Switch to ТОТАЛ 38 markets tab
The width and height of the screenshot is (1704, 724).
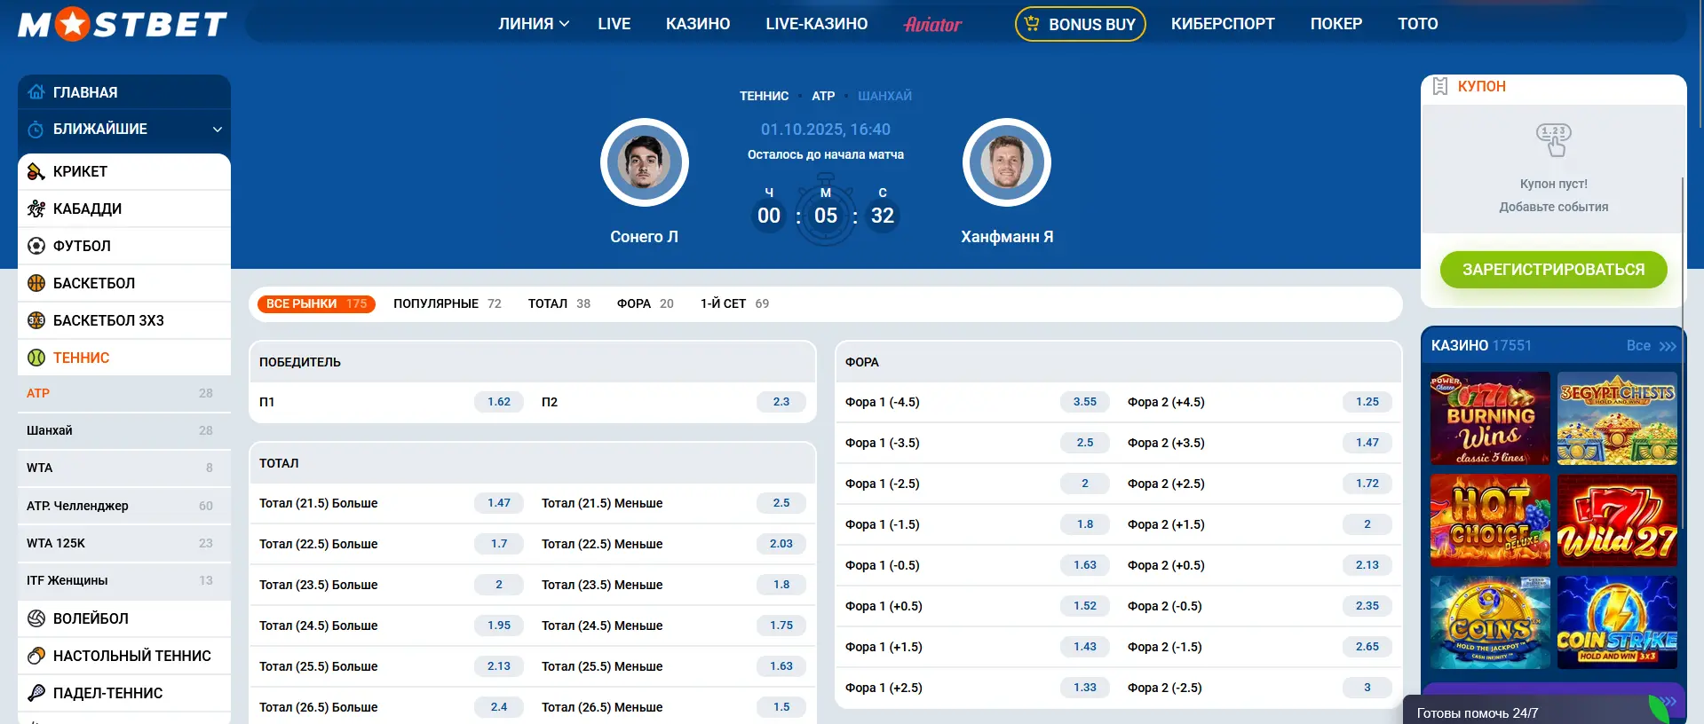click(559, 303)
